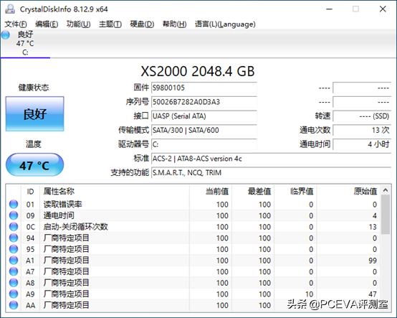Click the status icon for attribute 0C
This screenshot has width=397, height=318.
click(x=14, y=227)
